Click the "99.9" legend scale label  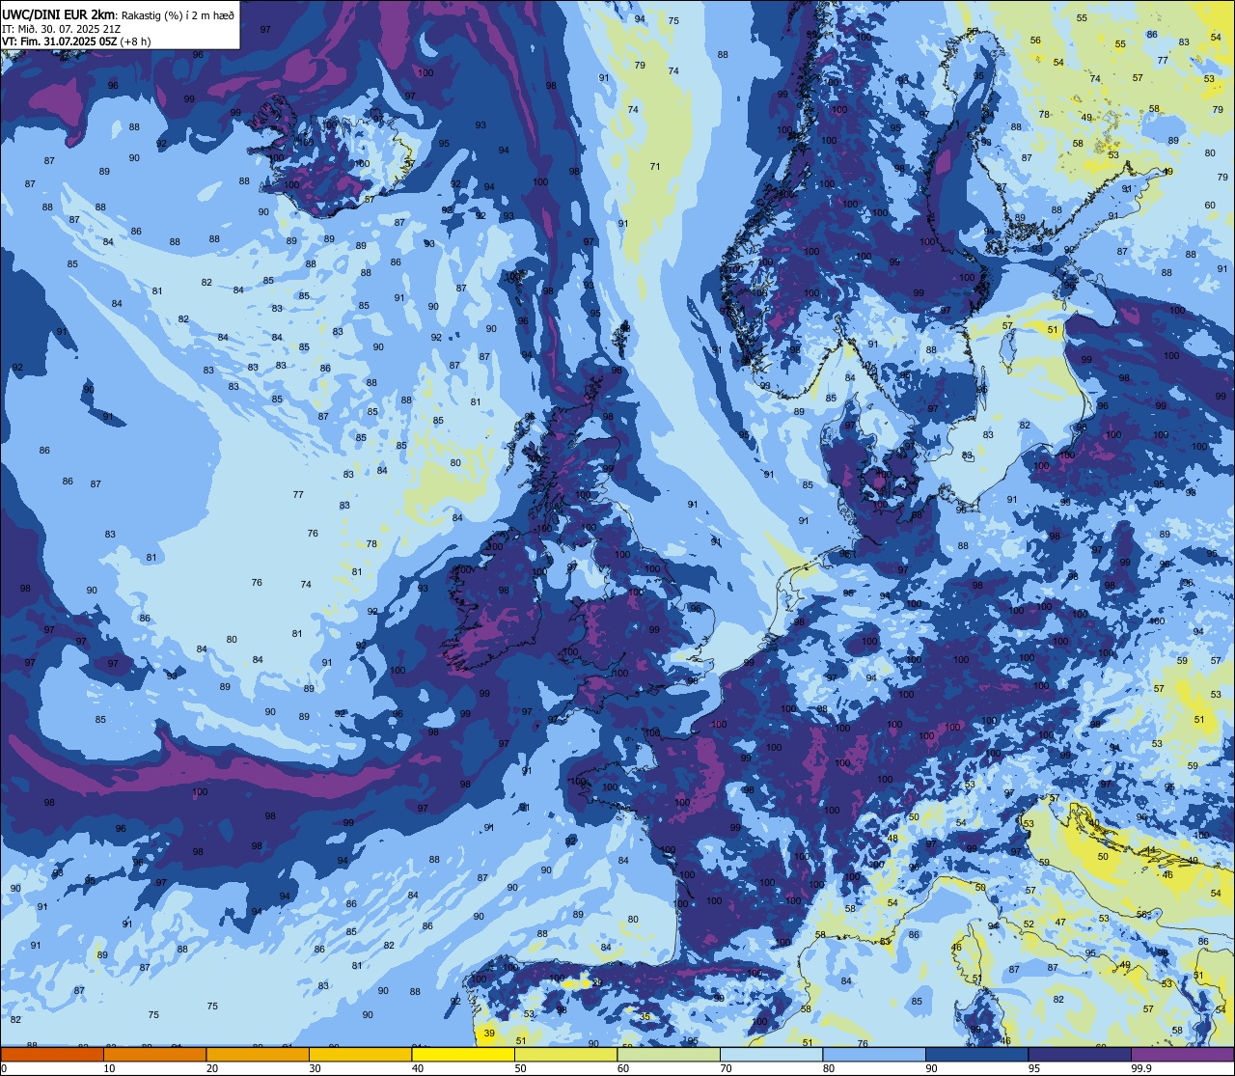[x=1141, y=1068]
